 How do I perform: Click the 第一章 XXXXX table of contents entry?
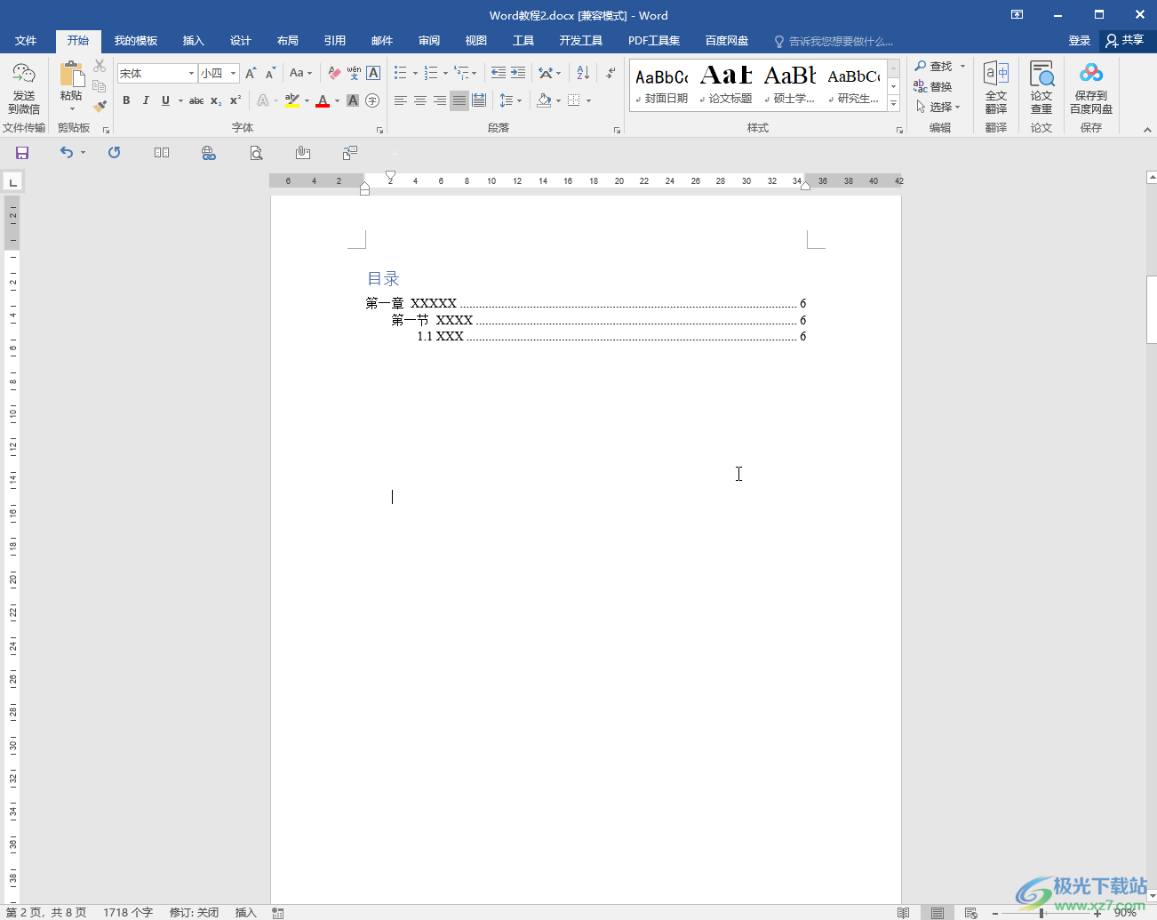tap(586, 303)
